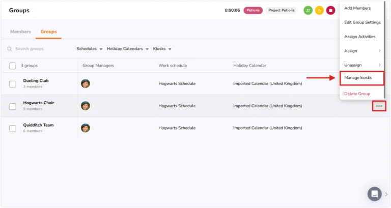Choose Manage kiosks from the menu
Viewport: 391px width, 208px height.
[361, 78]
